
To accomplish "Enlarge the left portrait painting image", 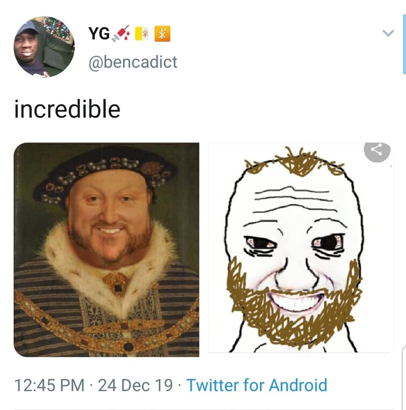I will (106, 249).
